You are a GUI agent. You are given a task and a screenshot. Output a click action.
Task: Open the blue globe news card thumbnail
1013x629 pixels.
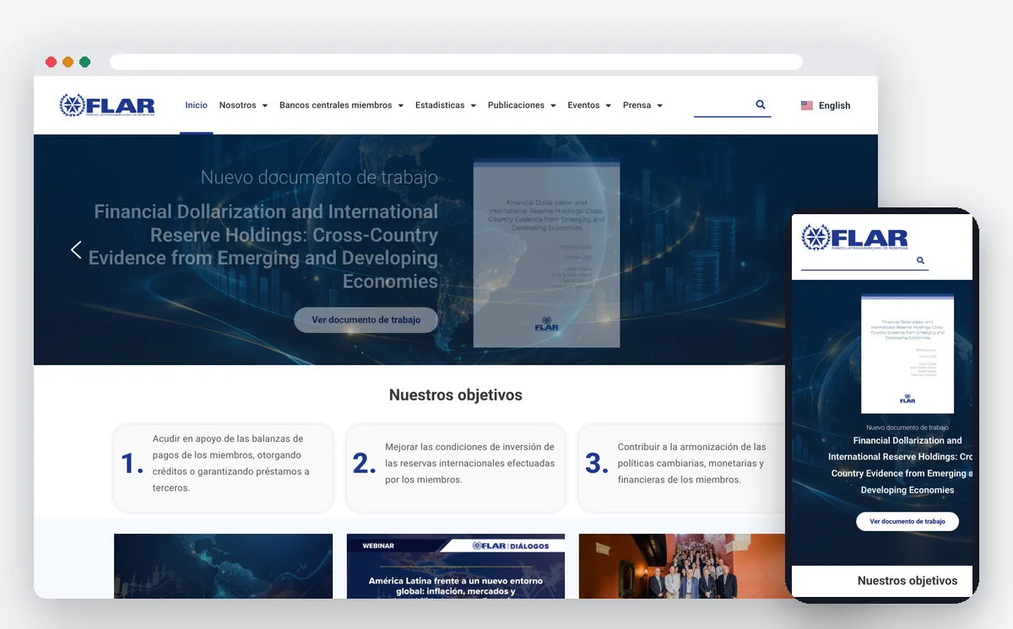223,566
